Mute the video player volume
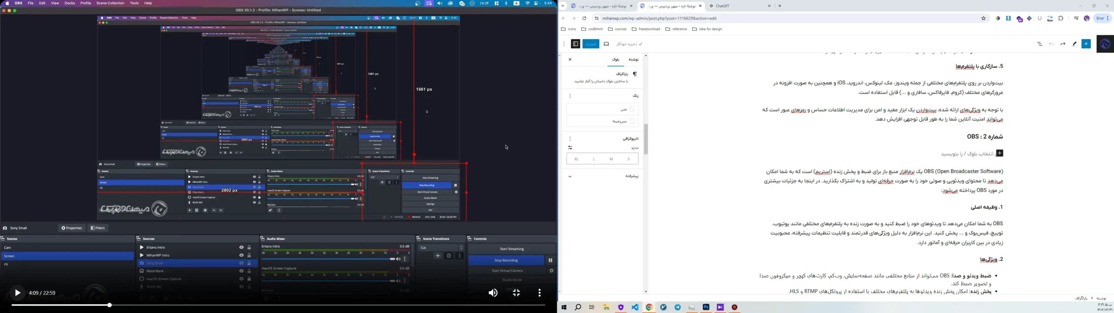Image resolution: width=1114 pixels, height=313 pixels. point(493,293)
